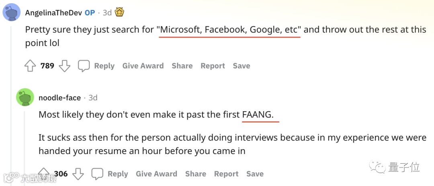Give Award to noodle-face's reply
The width and height of the screenshot is (434, 186).
pyautogui.click(x=156, y=174)
